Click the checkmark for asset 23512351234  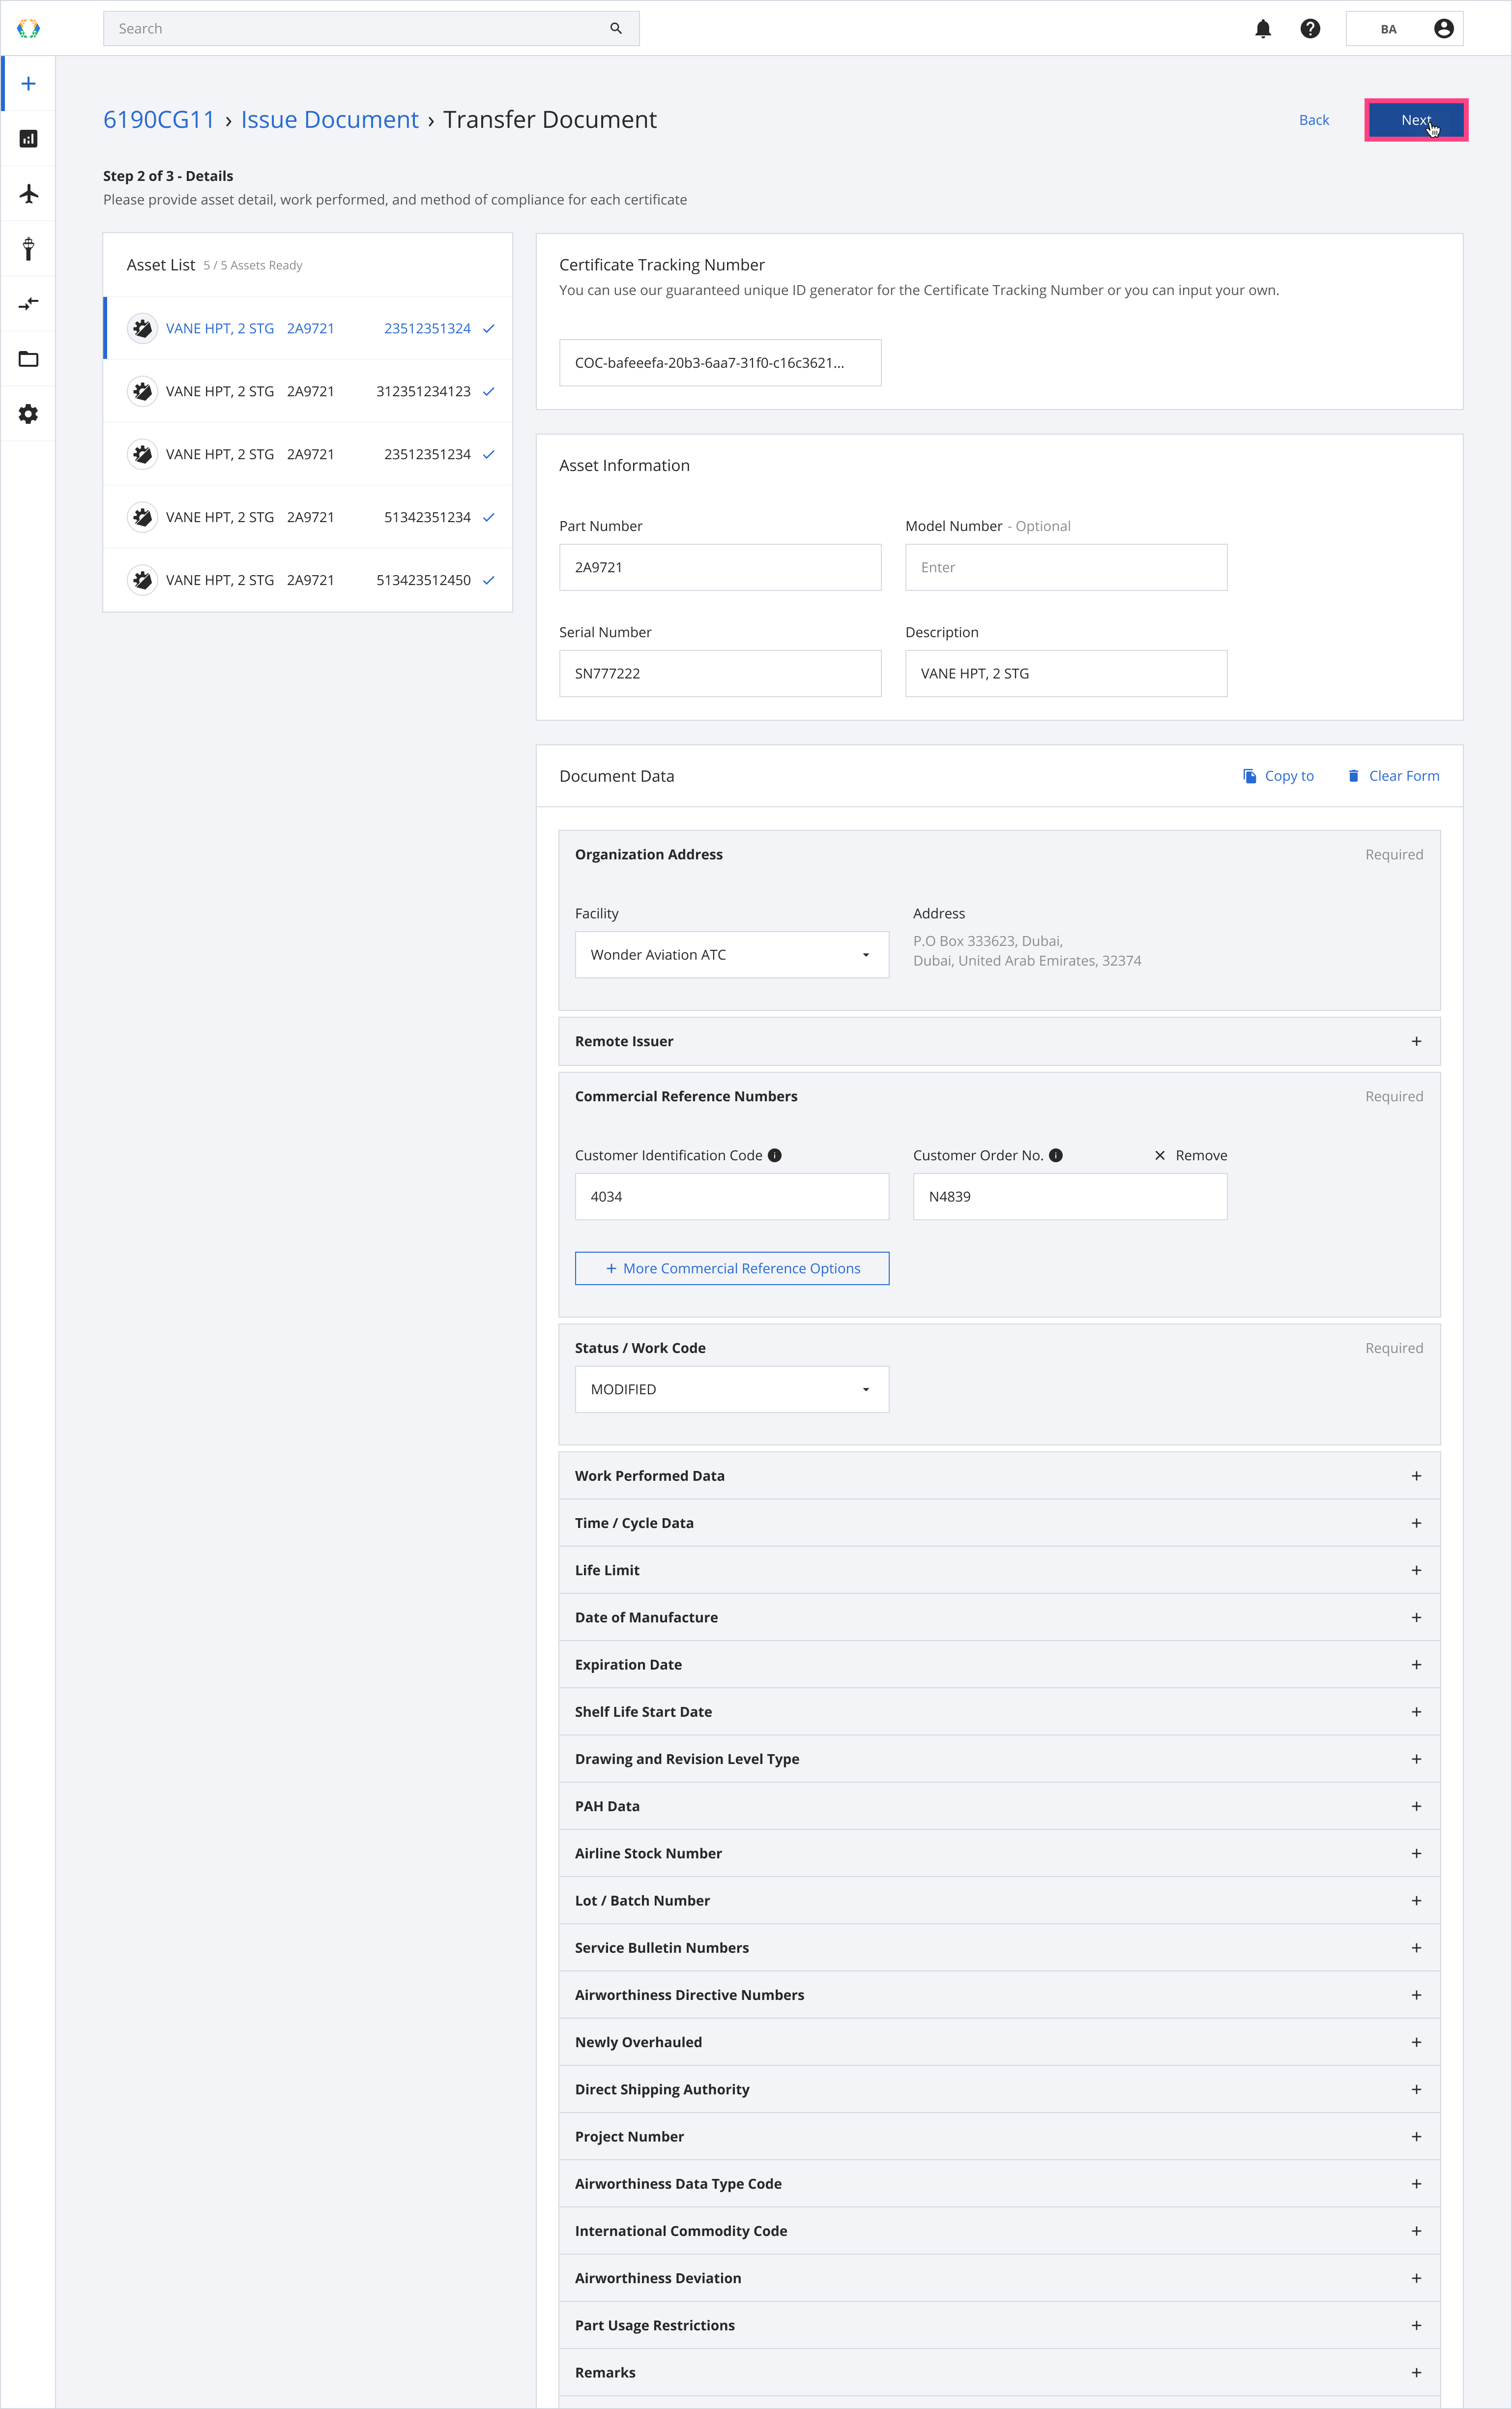[x=489, y=454]
